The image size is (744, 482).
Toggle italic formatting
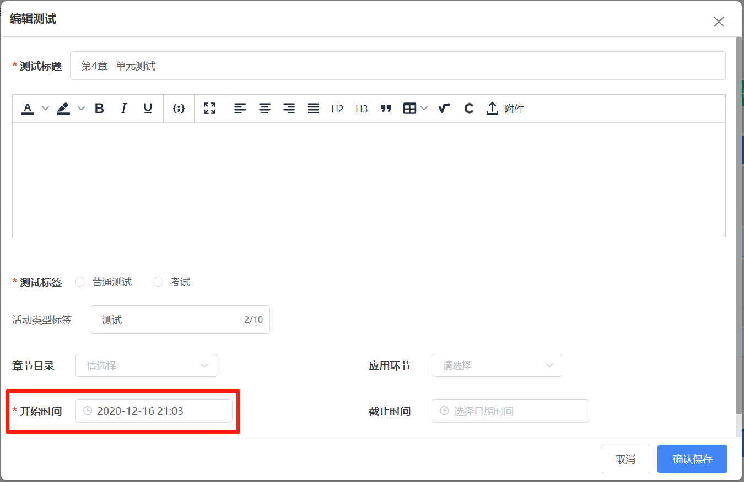123,109
